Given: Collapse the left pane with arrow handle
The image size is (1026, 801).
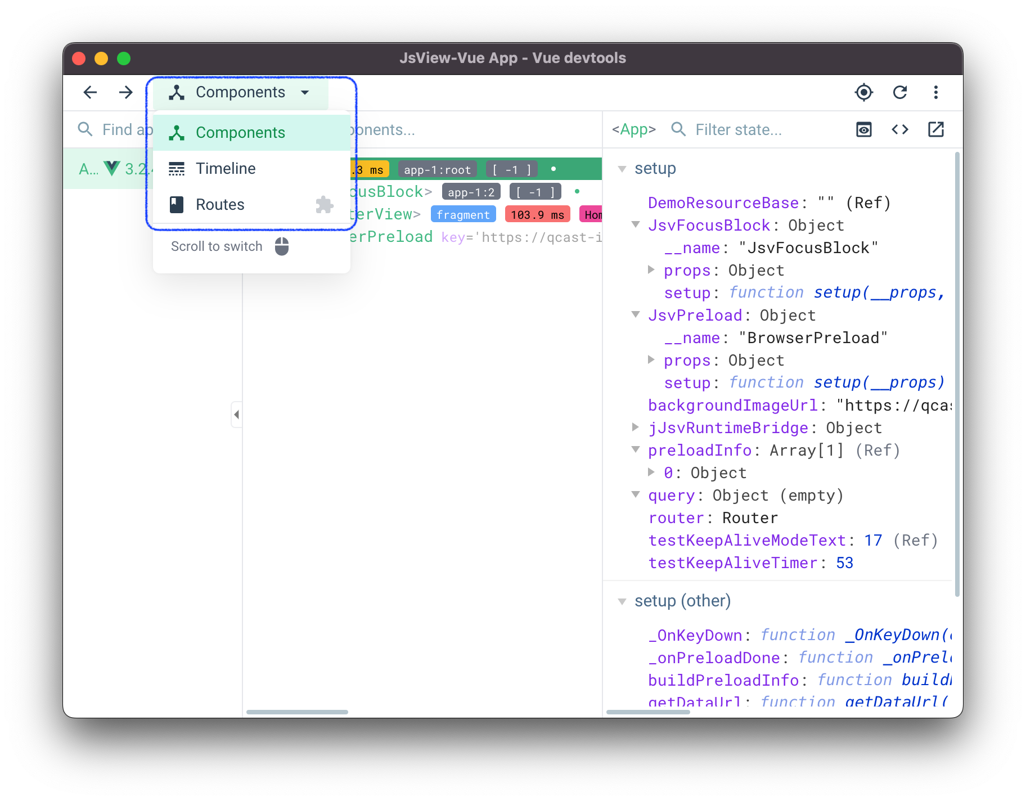Looking at the screenshot, I should (236, 415).
